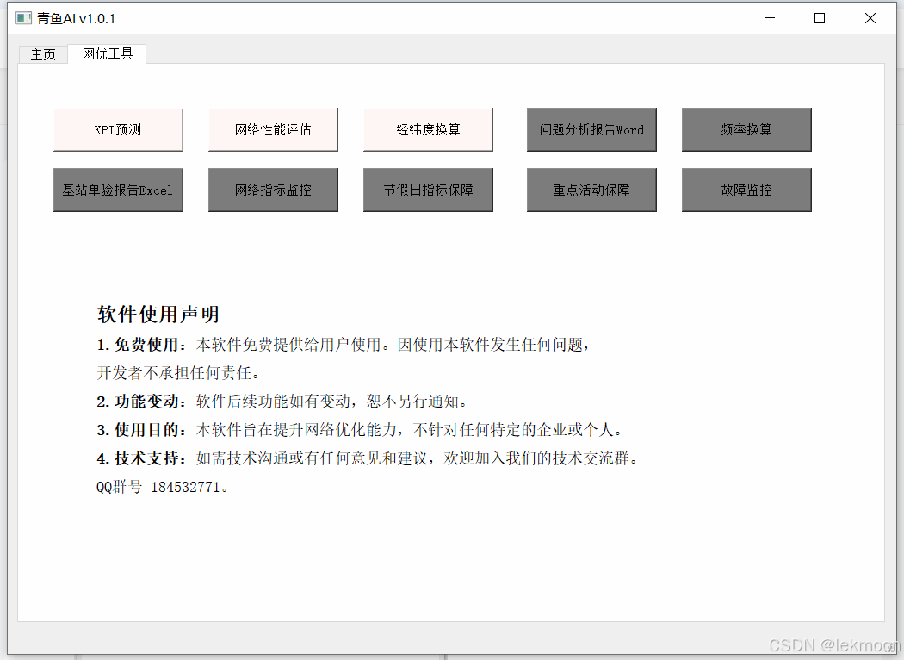Click the QQ群号 184532771 text
The image size is (904, 660).
(162, 487)
